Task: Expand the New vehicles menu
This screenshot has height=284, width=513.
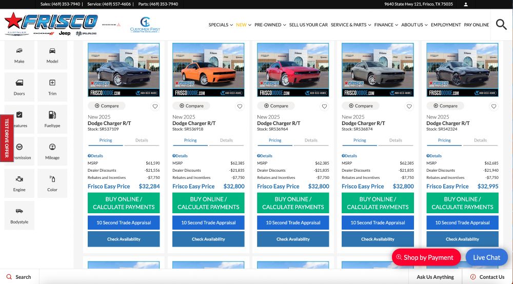Action: click(x=243, y=25)
